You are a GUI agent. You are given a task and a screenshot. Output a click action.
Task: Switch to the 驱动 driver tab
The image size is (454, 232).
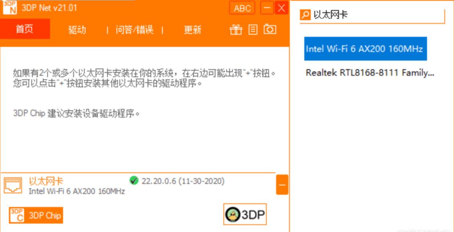tap(77, 30)
